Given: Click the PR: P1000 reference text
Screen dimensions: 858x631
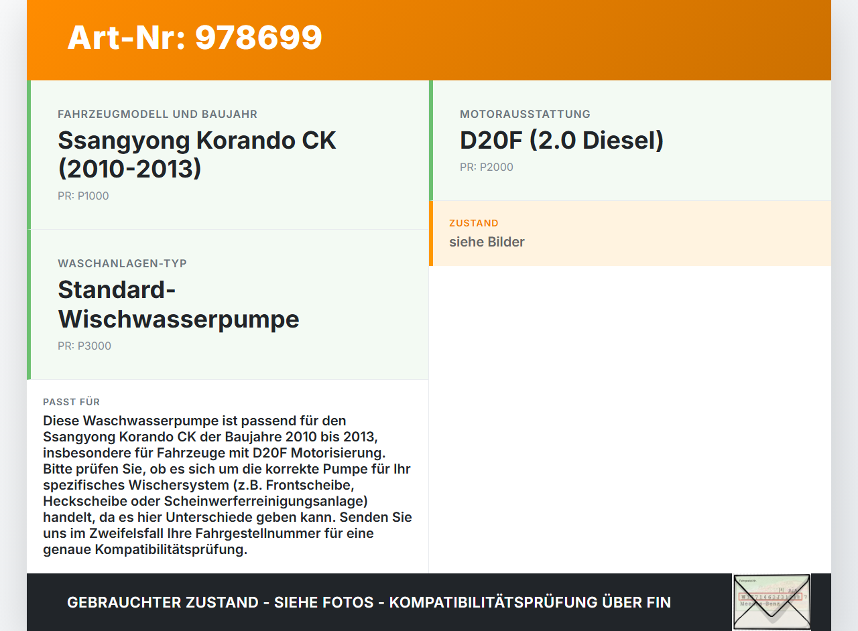Looking at the screenshot, I should point(83,196).
